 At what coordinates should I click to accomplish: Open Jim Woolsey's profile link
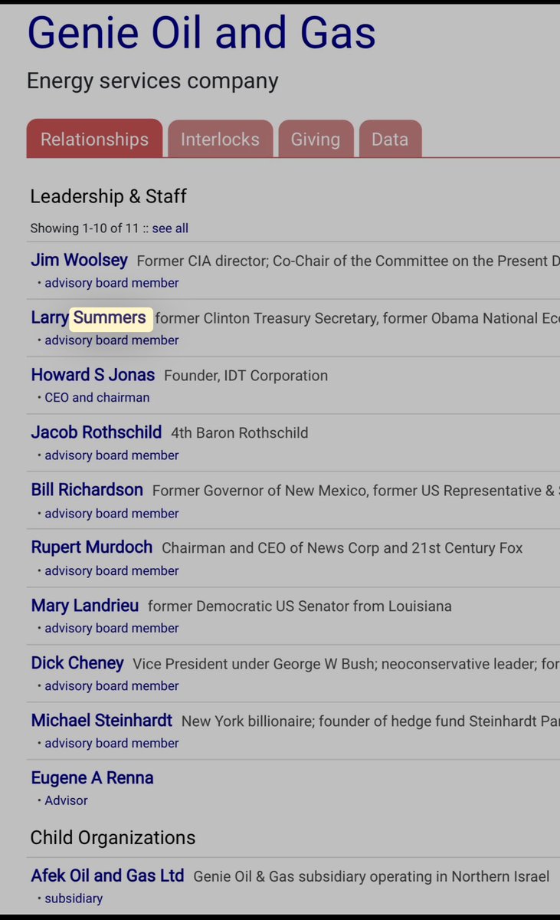(x=79, y=261)
